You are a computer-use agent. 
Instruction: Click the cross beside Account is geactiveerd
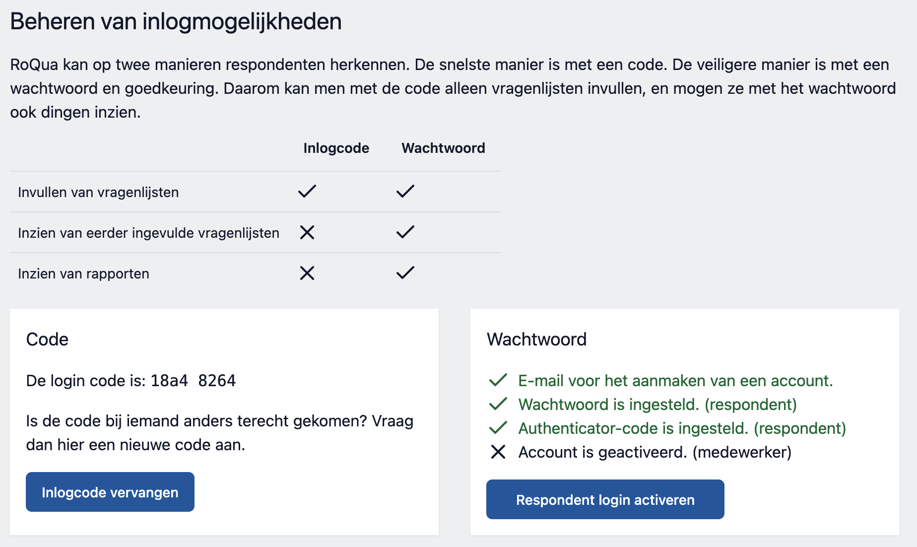(498, 452)
